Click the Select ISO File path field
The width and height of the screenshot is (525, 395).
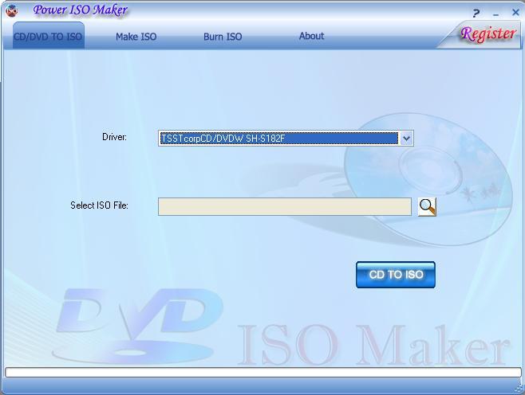(x=285, y=206)
